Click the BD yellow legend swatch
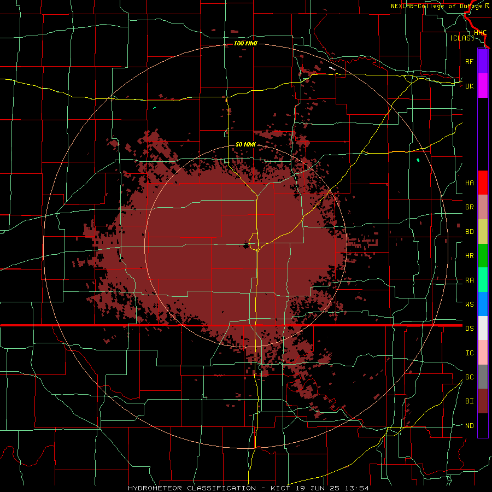The height and width of the screenshot is (492, 492). click(483, 232)
